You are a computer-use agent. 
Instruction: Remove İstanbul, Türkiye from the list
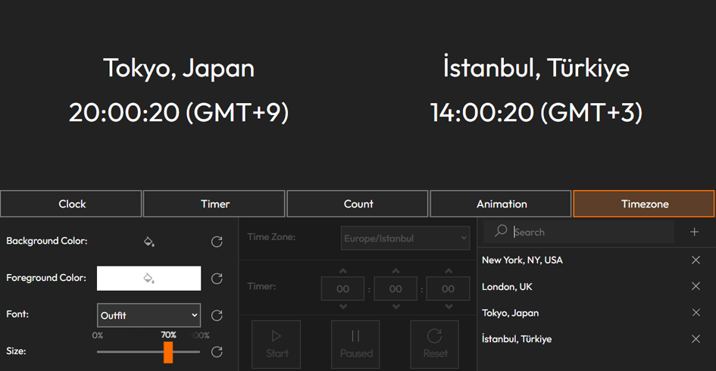coord(696,339)
